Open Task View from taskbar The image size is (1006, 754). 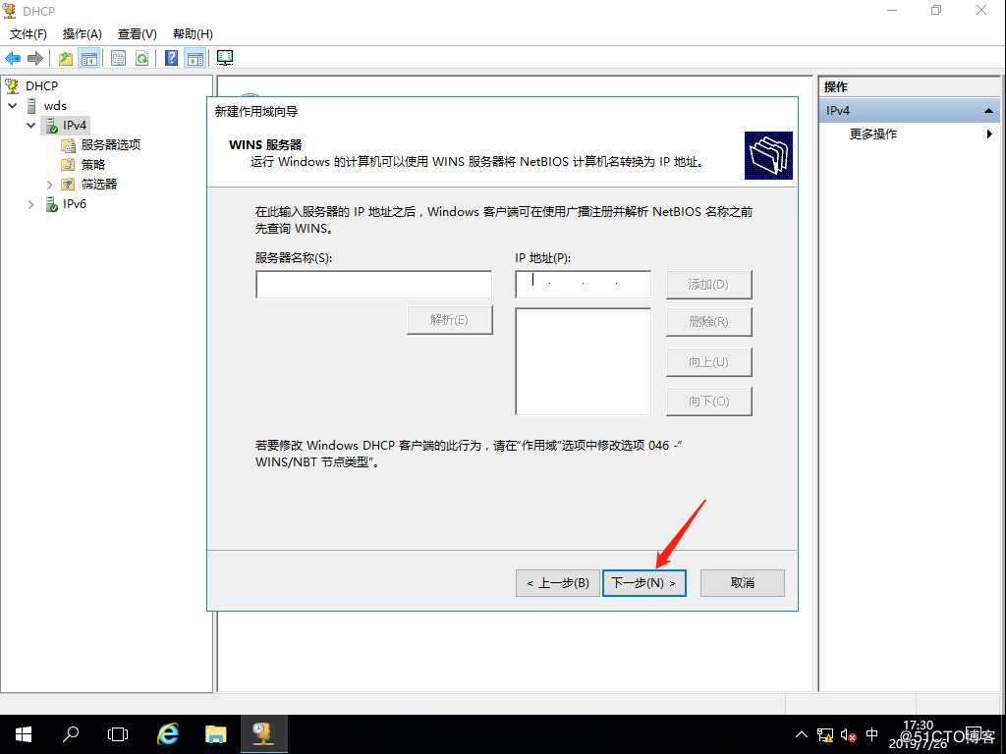tap(118, 734)
